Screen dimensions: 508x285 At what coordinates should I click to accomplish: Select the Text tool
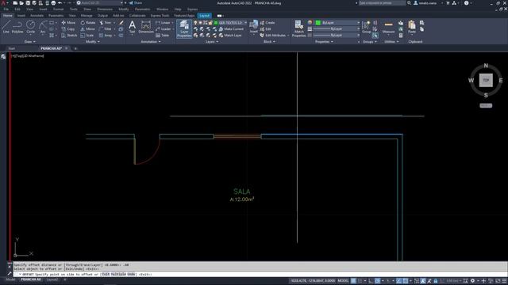coord(132,27)
